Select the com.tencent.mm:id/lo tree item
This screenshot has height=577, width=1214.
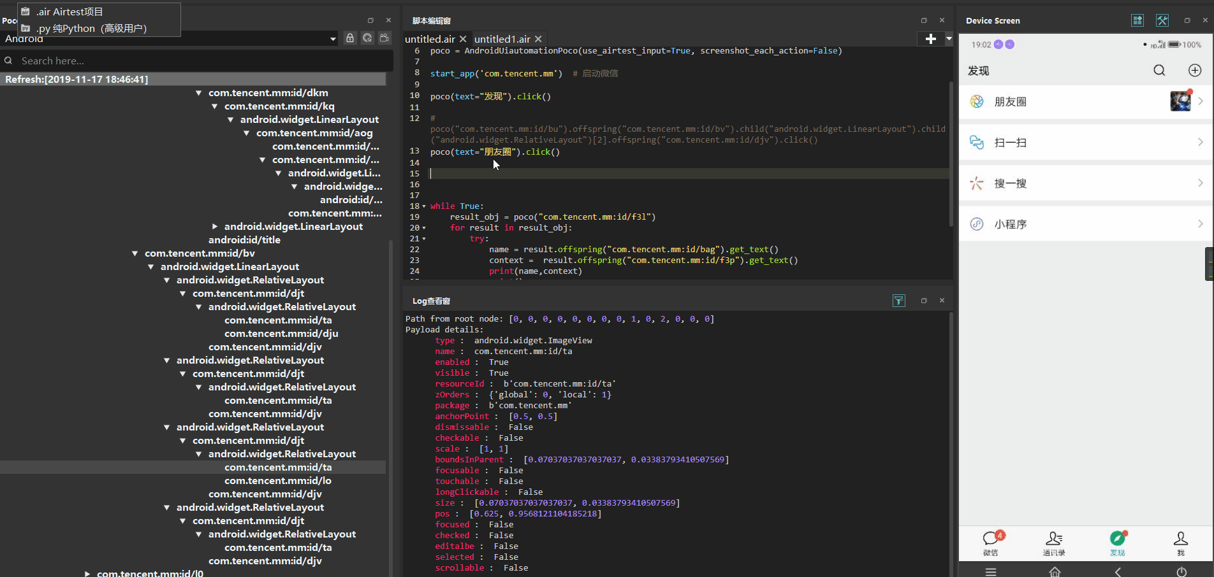point(277,480)
